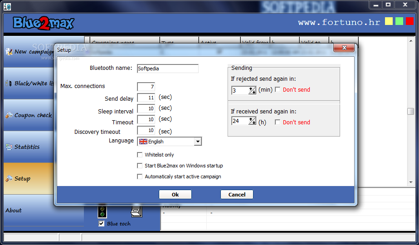Uncheck the Blue toch checkbox
This screenshot has width=419, height=245.
(x=101, y=224)
